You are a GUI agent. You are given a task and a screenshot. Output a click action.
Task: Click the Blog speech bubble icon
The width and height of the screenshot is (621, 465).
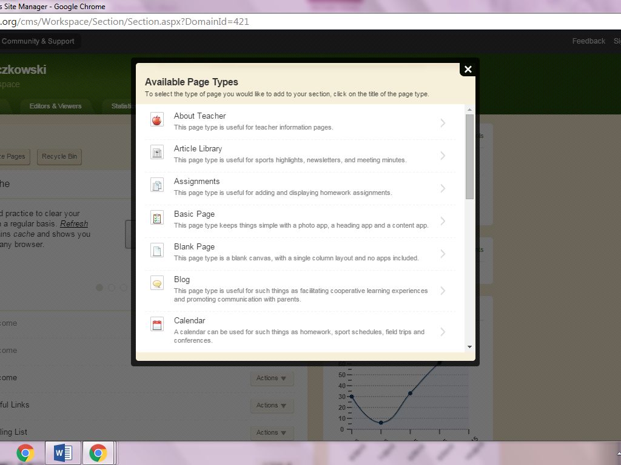(157, 283)
